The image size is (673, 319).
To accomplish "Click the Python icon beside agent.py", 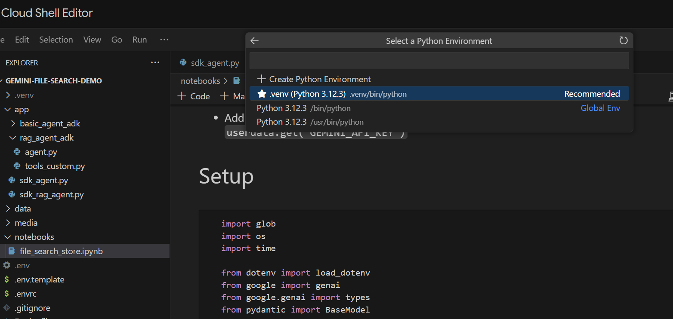I will (x=17, y=152).
